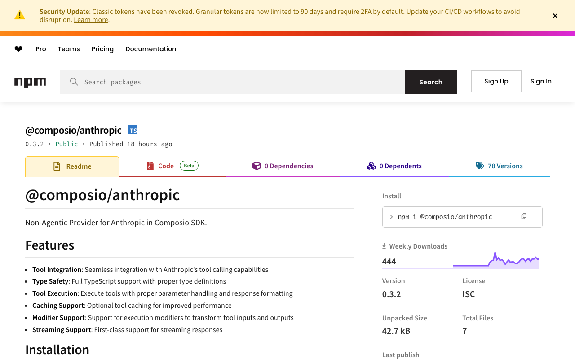View the 0 Dependents tab
Viewport: 575px width, 359px height.
pyautogui.click(x=394, y=166)
